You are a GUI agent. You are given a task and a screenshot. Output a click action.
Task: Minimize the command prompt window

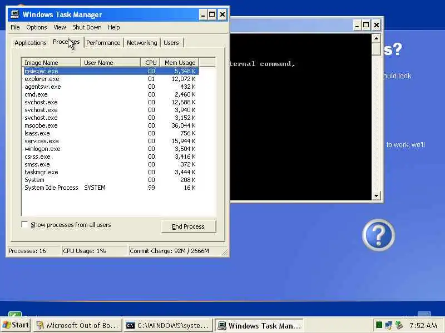[x=357, y=25]
